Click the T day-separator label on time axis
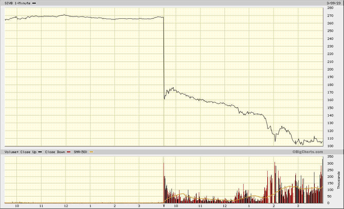Viewport: 344px width, 209px height. [164, 206]
